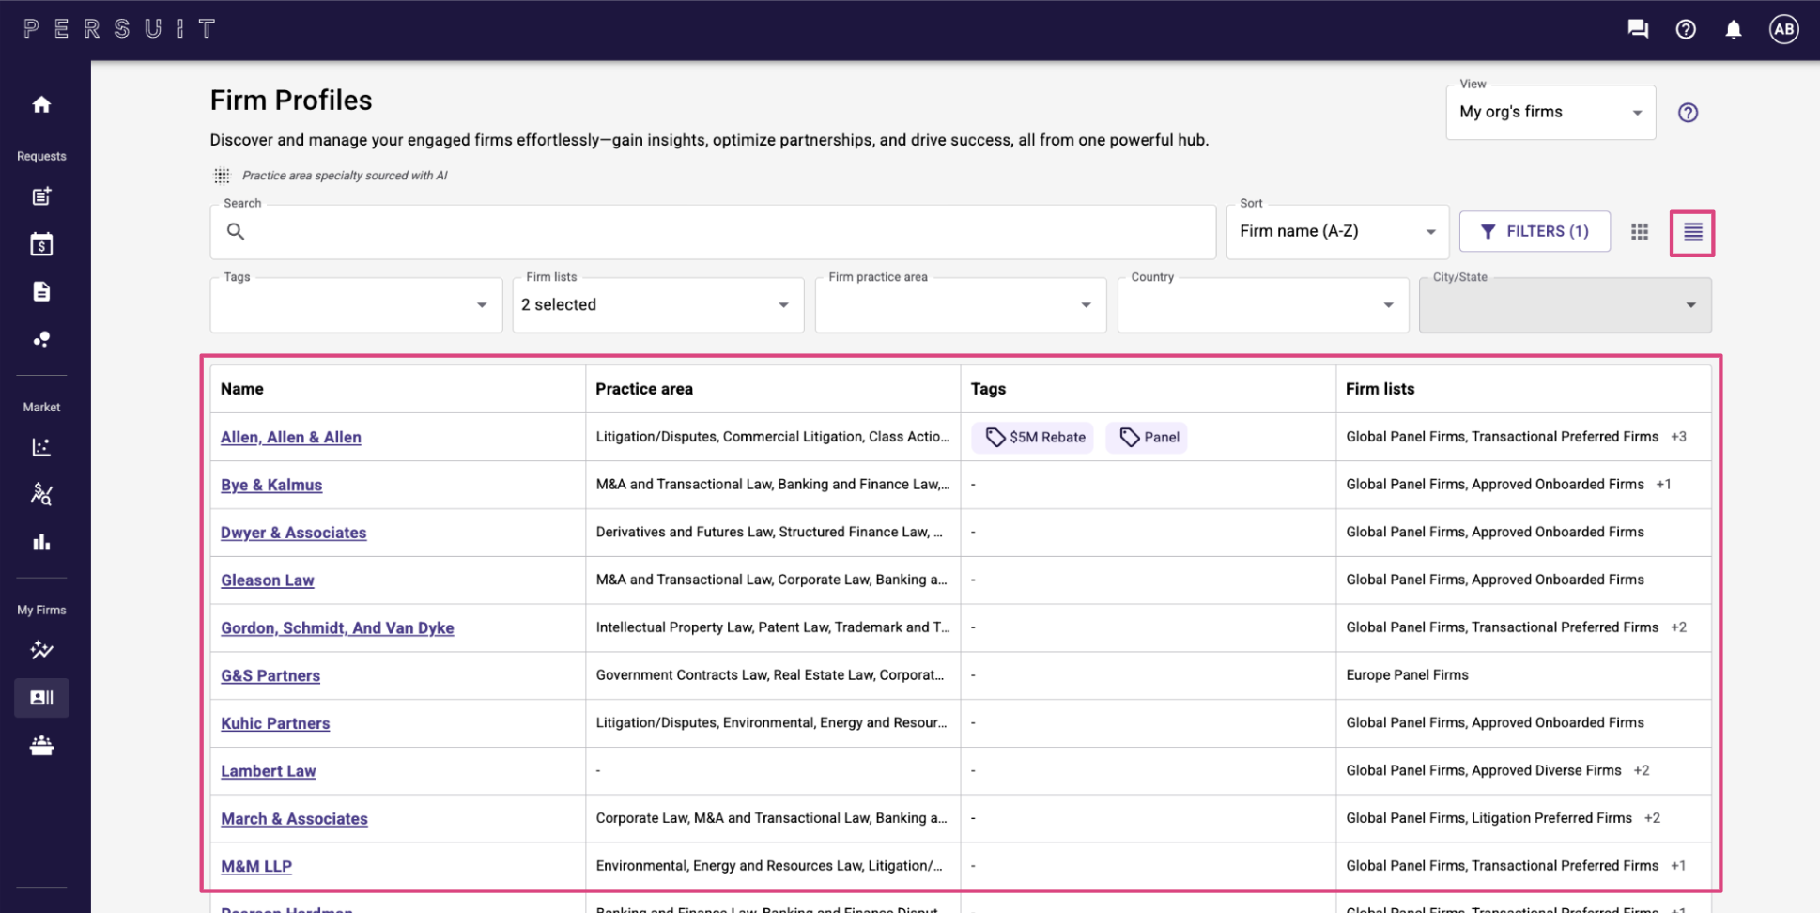
Task: Open the Gleason Law firm link
Action: click(268, 580)
